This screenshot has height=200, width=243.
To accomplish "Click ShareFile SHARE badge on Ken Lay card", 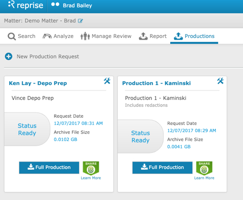I will coord(91,168).
